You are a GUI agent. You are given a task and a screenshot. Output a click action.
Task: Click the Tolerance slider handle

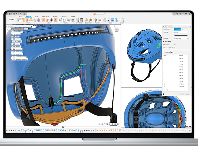[175, 35]
